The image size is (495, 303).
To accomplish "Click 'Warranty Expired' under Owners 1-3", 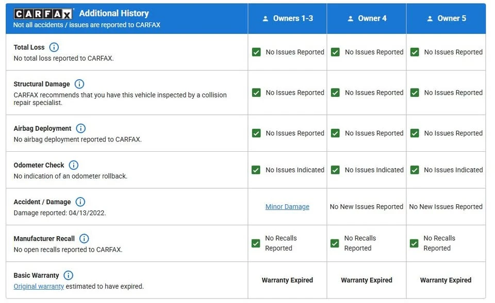I will pos(287,280).
